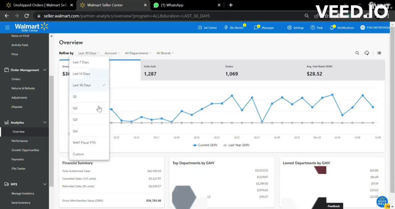Open Price in the sidebar
Screen dimensions: 395x209
[15, 54]
